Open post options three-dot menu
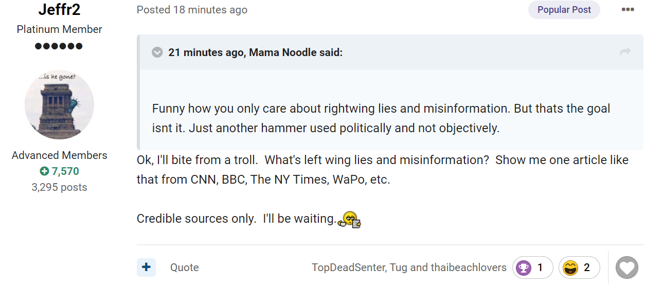The width and height of the screenshot is (645, 286). tap(628, 9)
